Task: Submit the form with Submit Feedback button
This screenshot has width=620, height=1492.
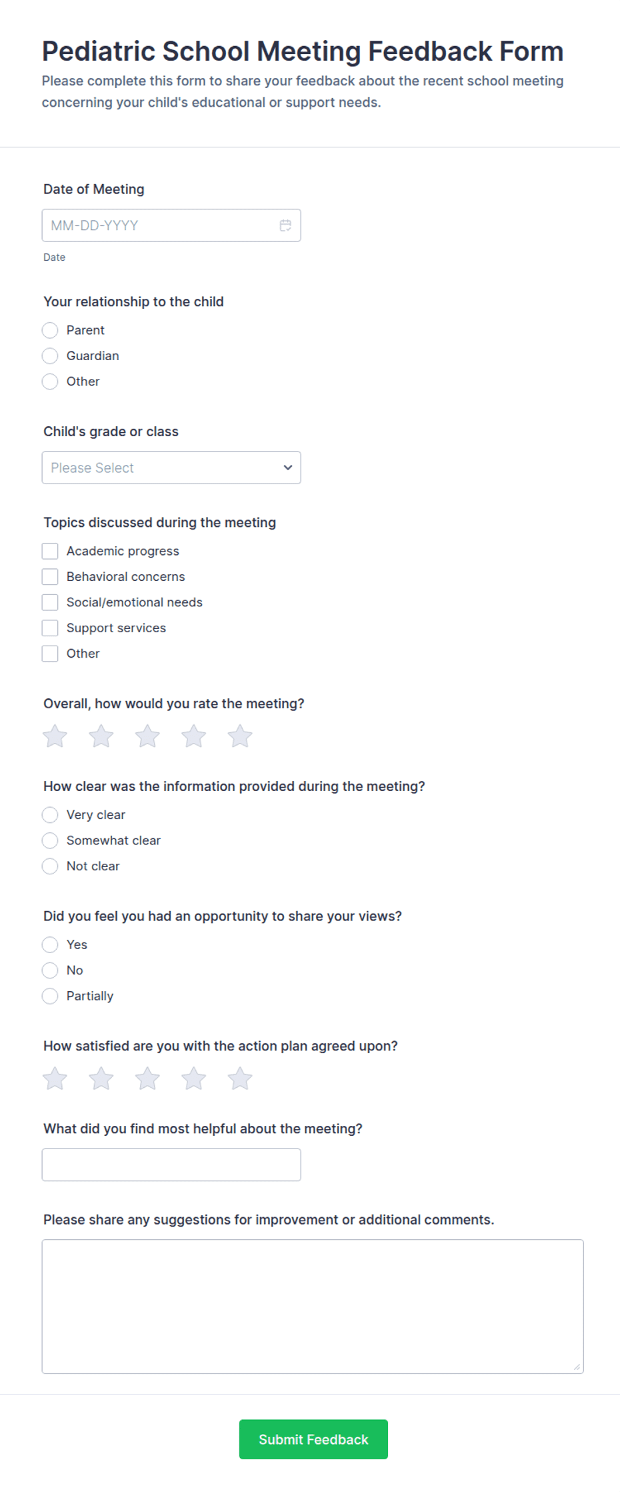Action: tap(313, 1439)
